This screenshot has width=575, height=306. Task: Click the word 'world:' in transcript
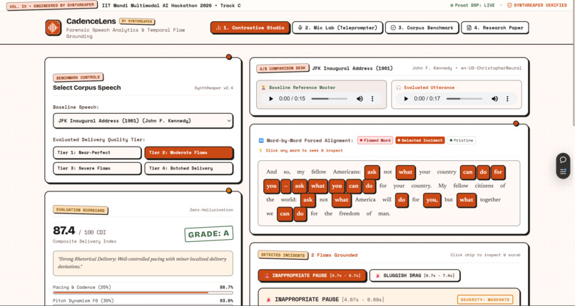[x=287, y=200]
